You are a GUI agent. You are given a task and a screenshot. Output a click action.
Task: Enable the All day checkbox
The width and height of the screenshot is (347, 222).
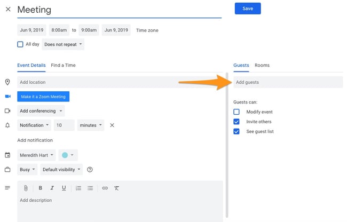click(20, 44)
